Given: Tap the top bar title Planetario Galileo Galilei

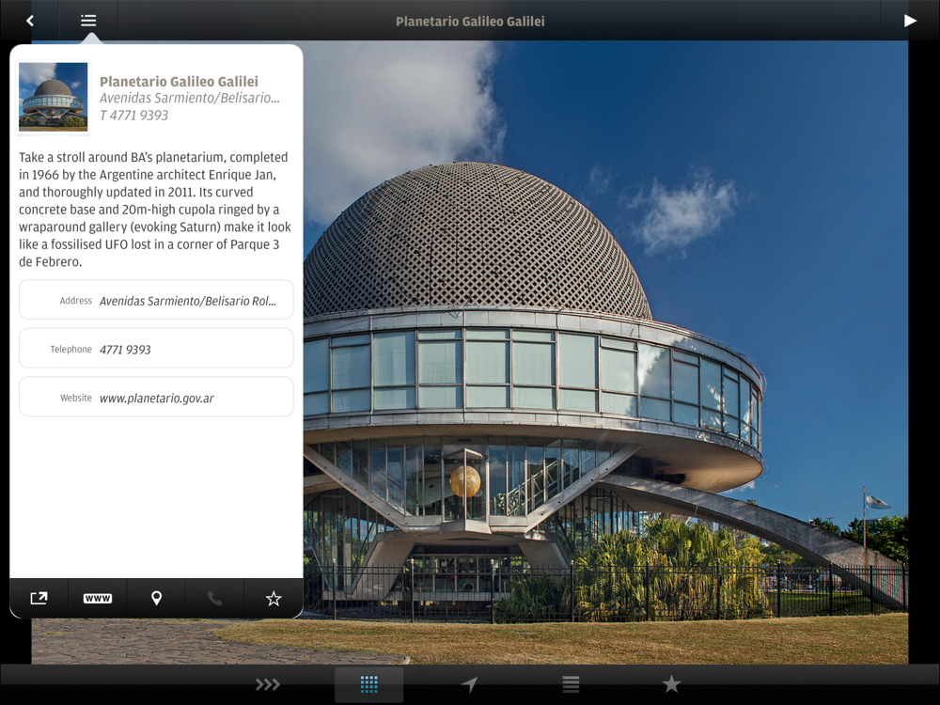Looking at the screenshot, I should click(x=470, y=22).
